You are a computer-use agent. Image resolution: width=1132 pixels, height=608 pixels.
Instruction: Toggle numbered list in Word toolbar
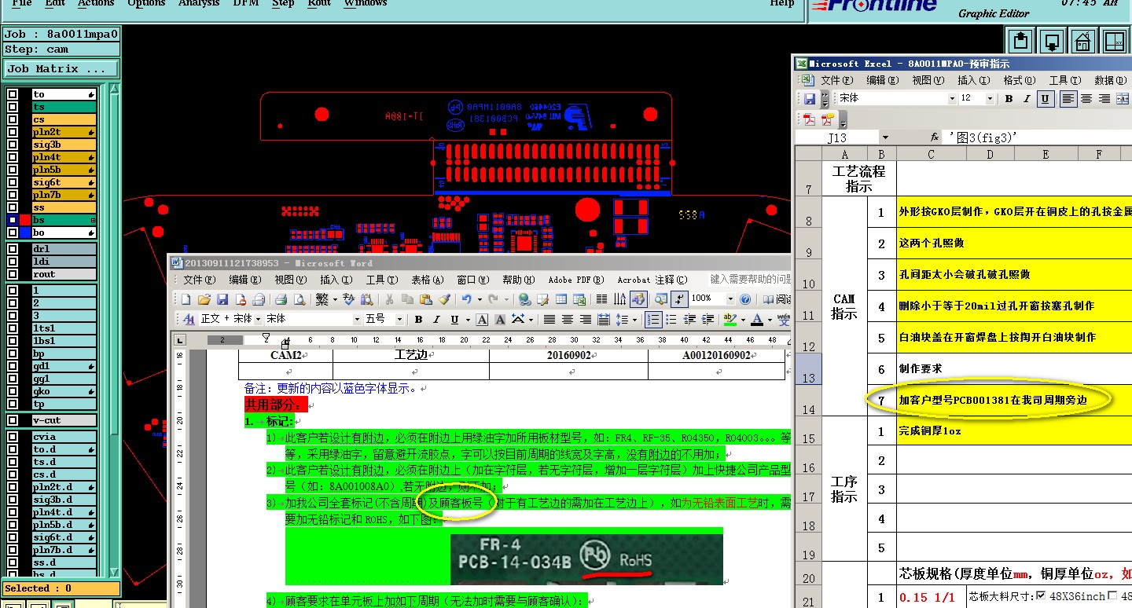[x=652, y=320]
